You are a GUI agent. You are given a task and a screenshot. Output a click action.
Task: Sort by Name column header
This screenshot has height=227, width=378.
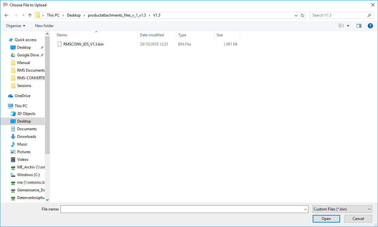(97, 35)
